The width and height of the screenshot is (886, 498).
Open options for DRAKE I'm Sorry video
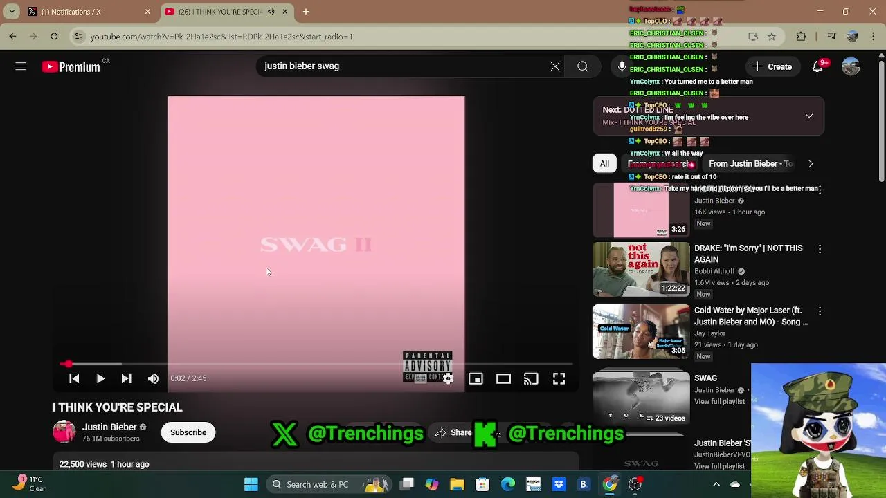coord(820,249)
